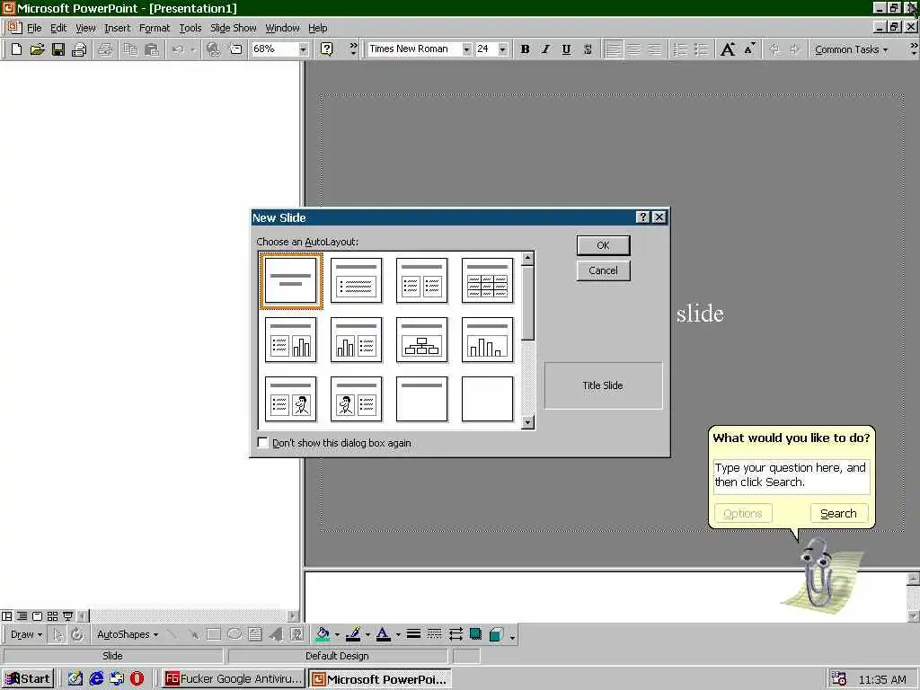The height and width of the screenshot is (690, 920).
Task: Create a new presentation from the toolbar
Action: [x=16, y=49]
